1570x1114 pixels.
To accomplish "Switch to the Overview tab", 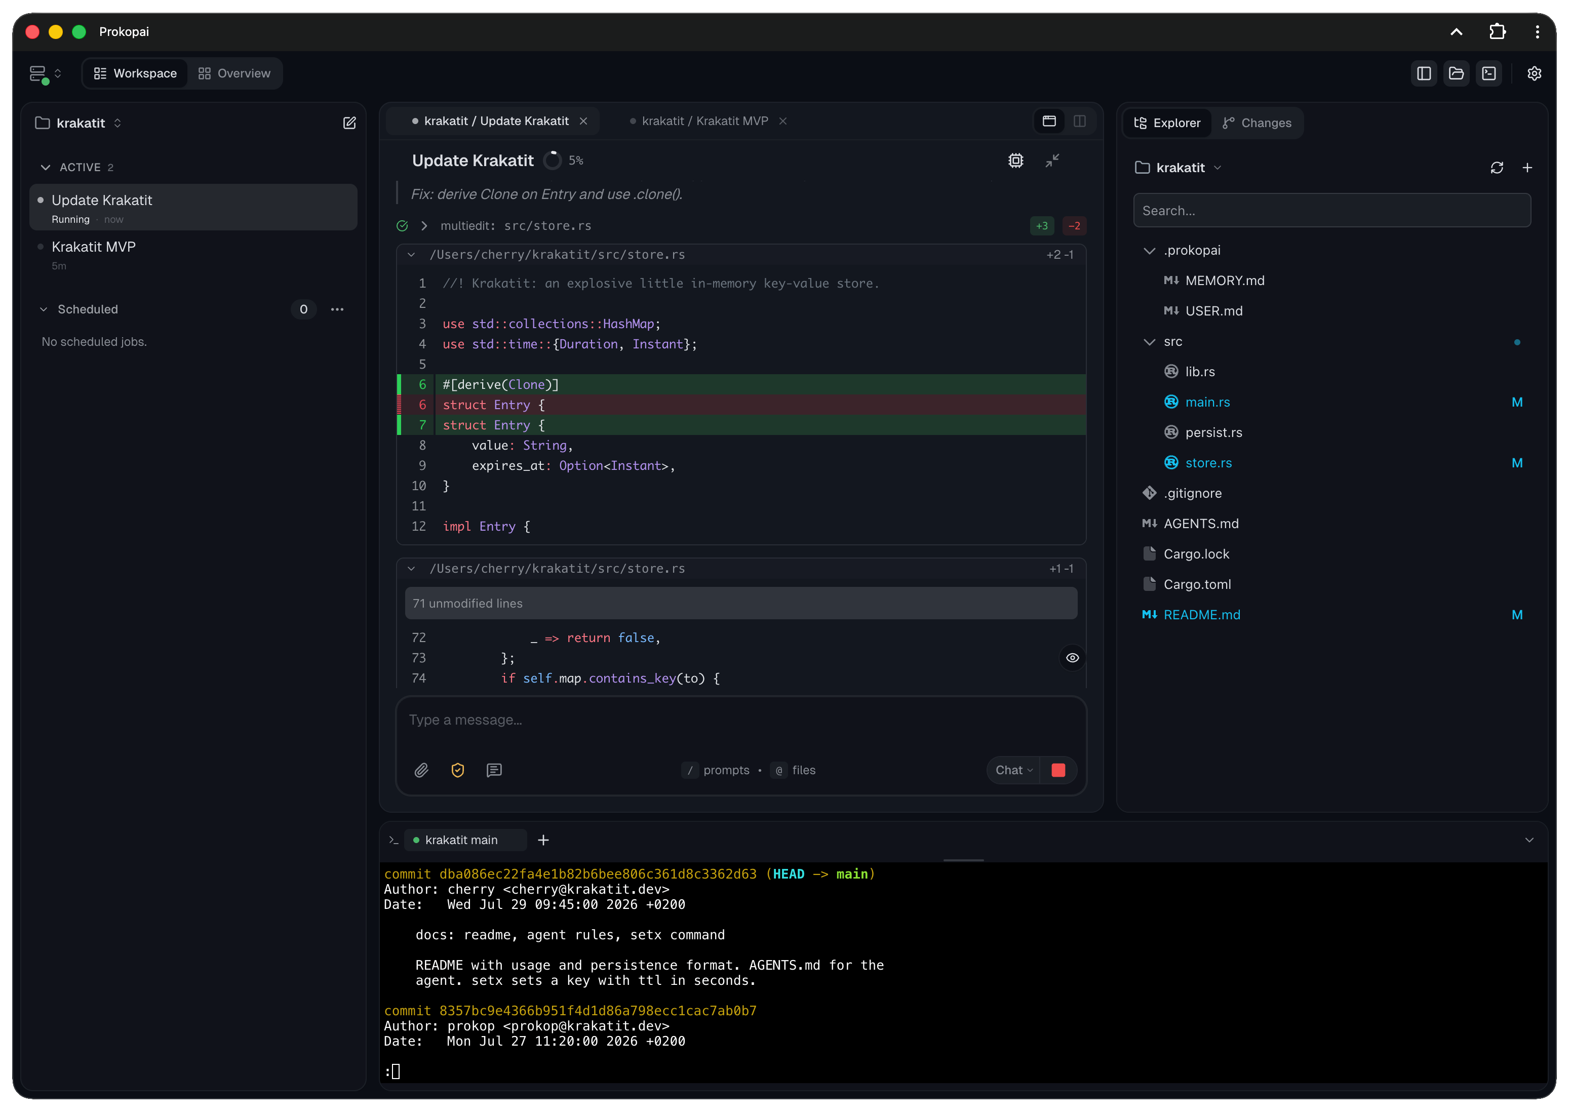I will point(234,73).
